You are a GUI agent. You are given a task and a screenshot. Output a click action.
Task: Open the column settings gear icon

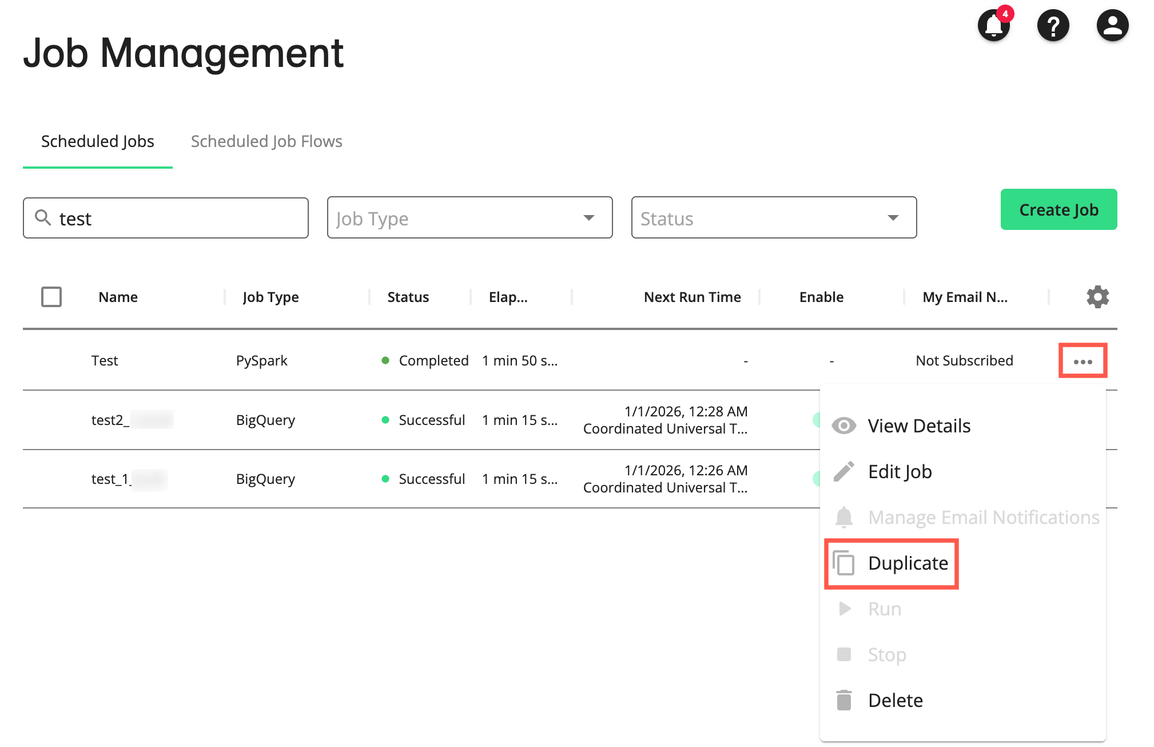[1097, 297]
